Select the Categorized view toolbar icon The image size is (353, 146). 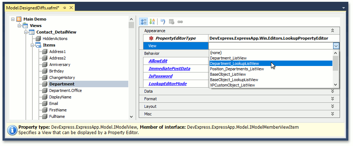coord(144,22)
